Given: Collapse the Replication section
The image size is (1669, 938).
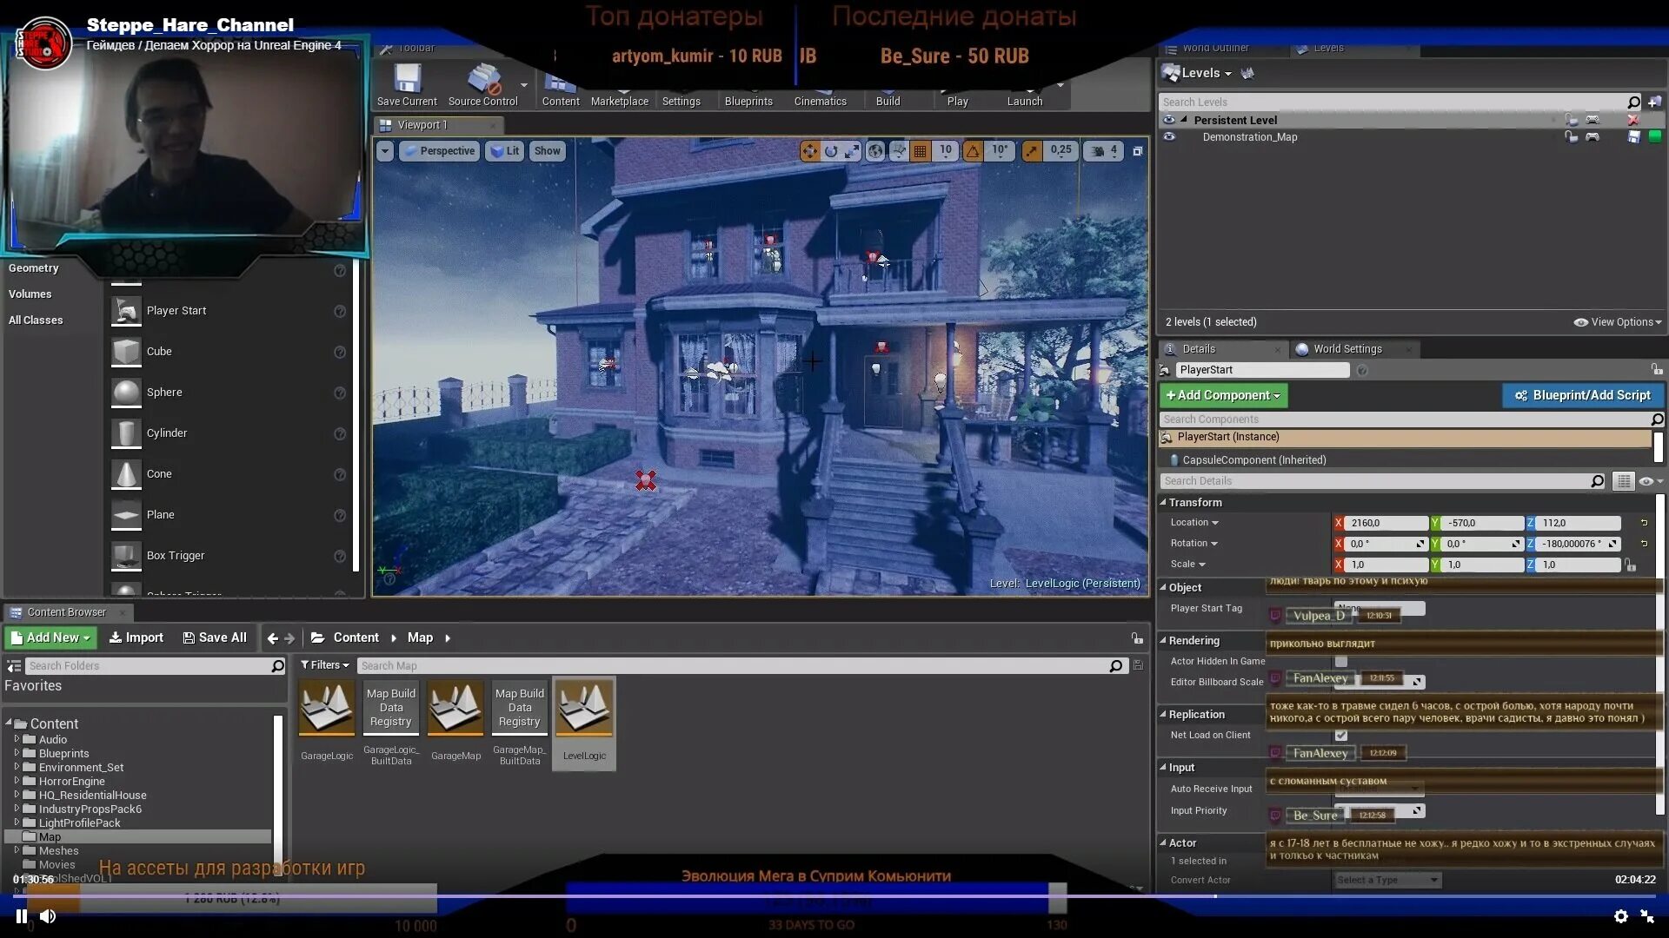Looking at the screenshot, I should 1163,714.
